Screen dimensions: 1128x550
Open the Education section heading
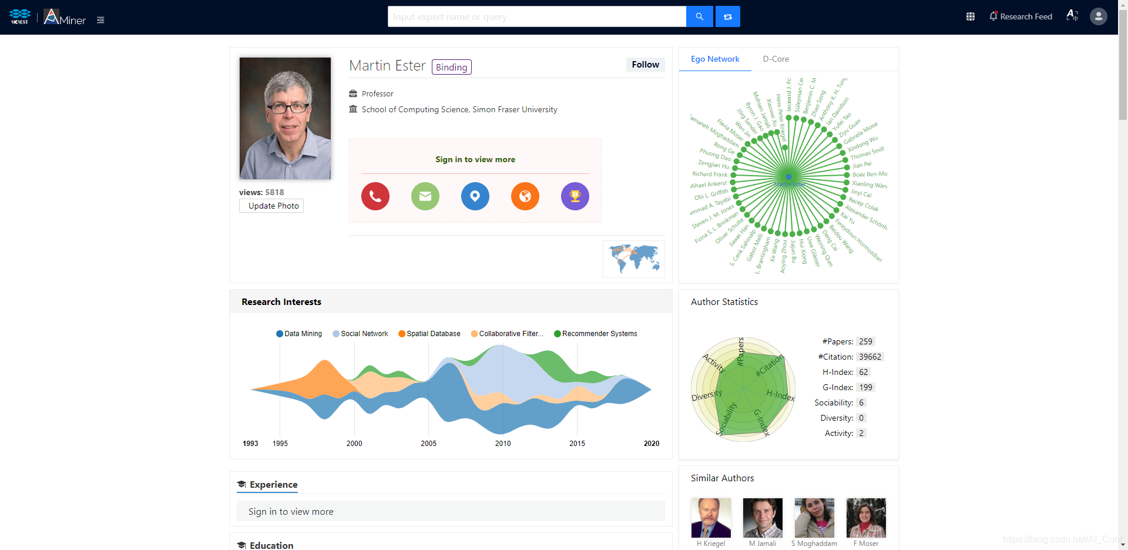coord(271,545)
